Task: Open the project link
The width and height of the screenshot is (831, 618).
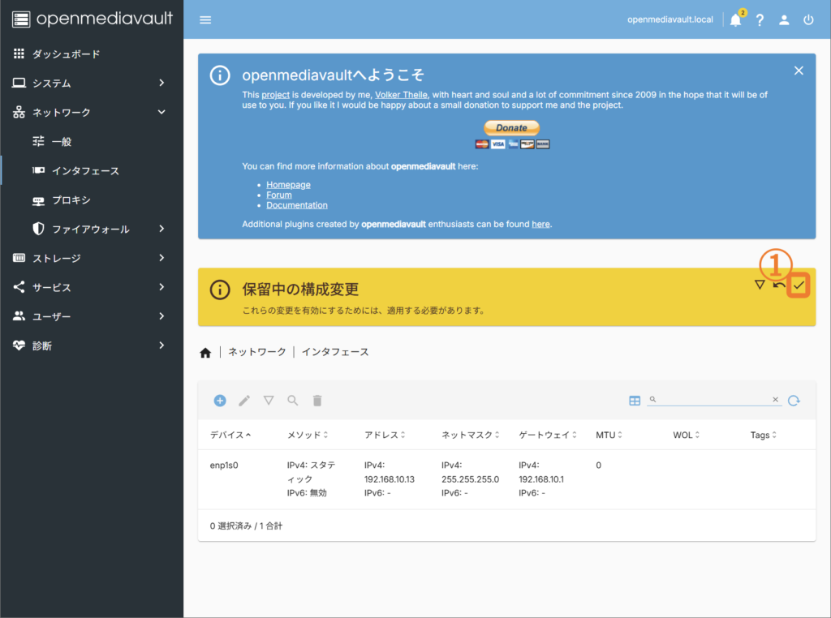Action: tap(276, 95)
